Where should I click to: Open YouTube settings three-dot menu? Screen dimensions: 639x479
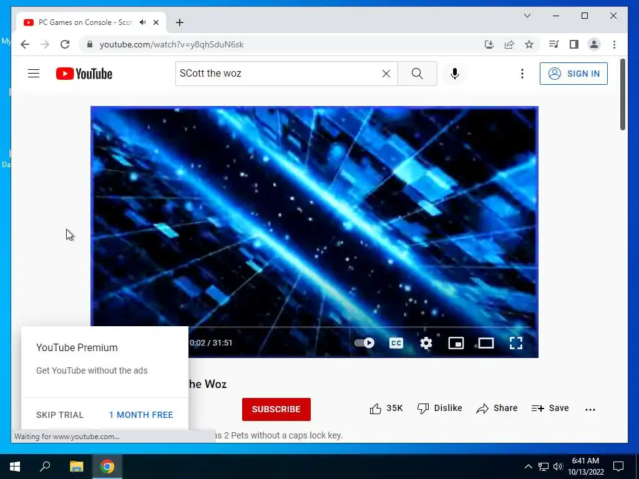pos(522,74)
